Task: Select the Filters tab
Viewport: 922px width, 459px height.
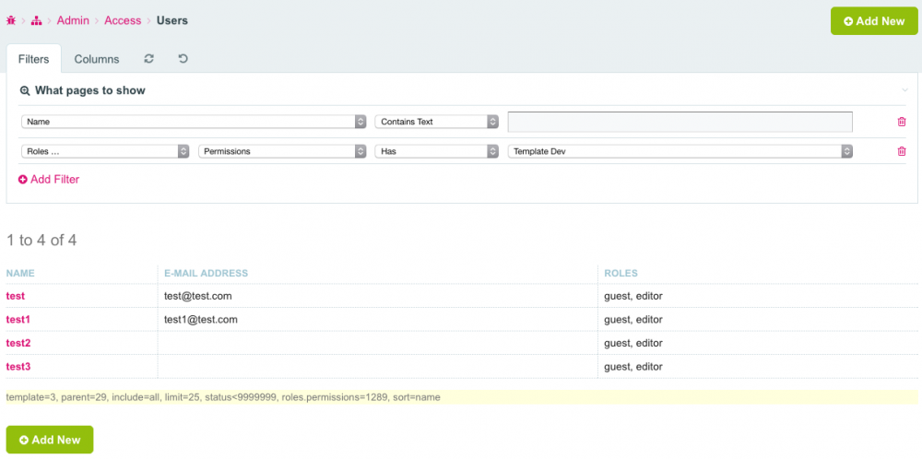Action: click(34, 59)
